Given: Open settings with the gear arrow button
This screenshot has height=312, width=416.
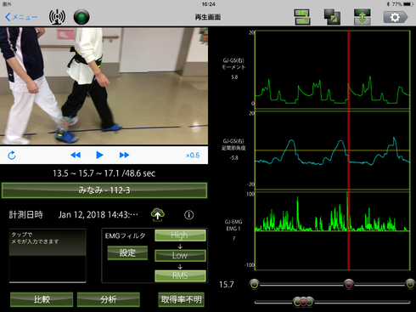Looking at the screenshot, I should (396, 17).
